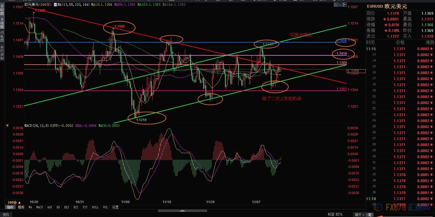Click the 11:15 tick row time
Screen dimensions: 435x217
click(x=371, y=49)
